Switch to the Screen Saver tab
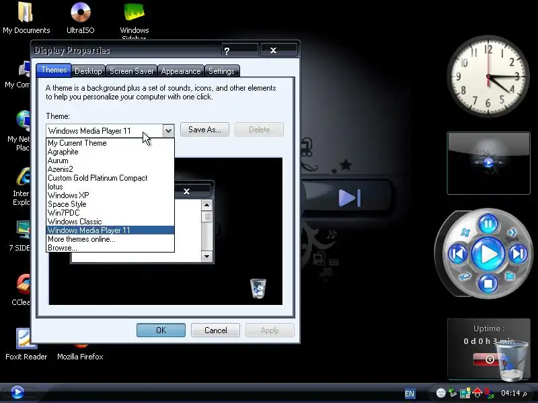Viewport: 538px width, 403px height. [x=131, y=71]
